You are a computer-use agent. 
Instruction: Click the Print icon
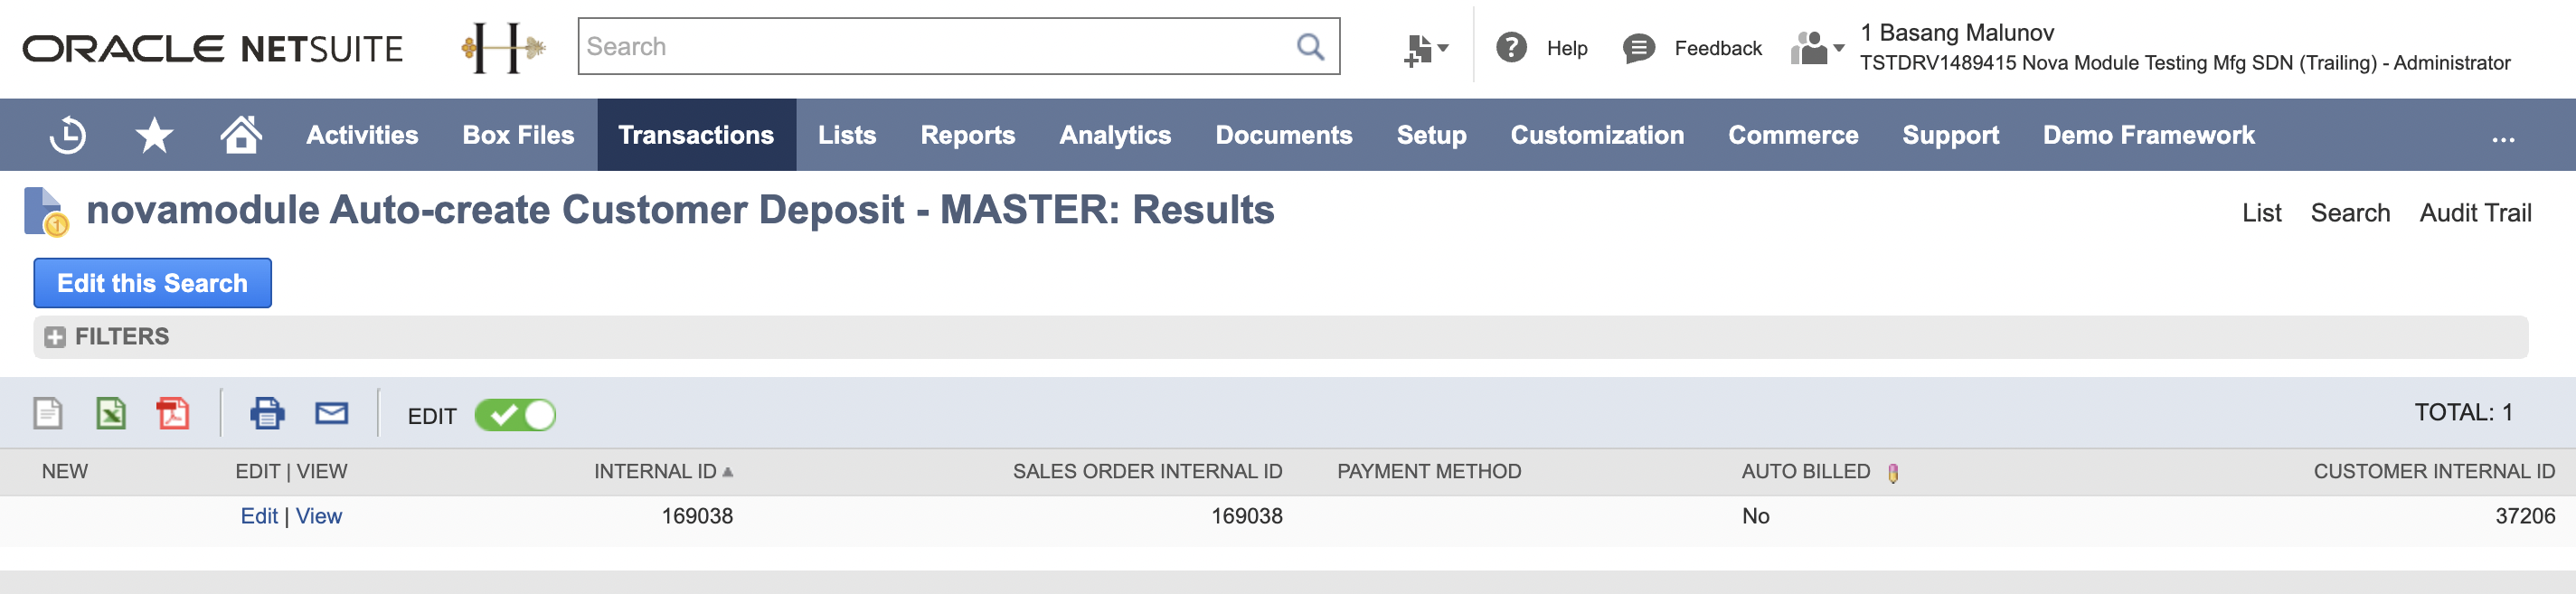pos(267,413)
